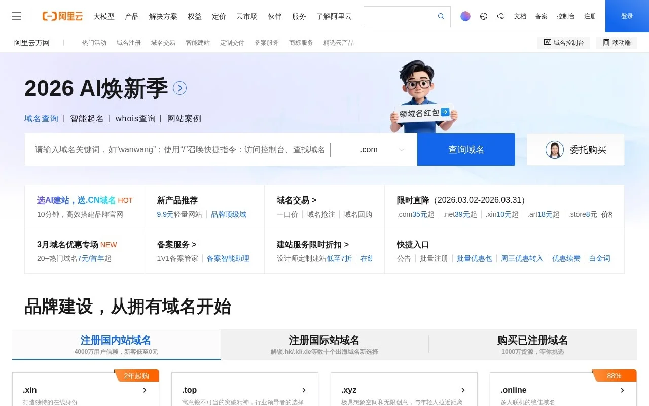The image size is (649, 406).
Task: Click the top navigation search box
Action: coord(401,16)
